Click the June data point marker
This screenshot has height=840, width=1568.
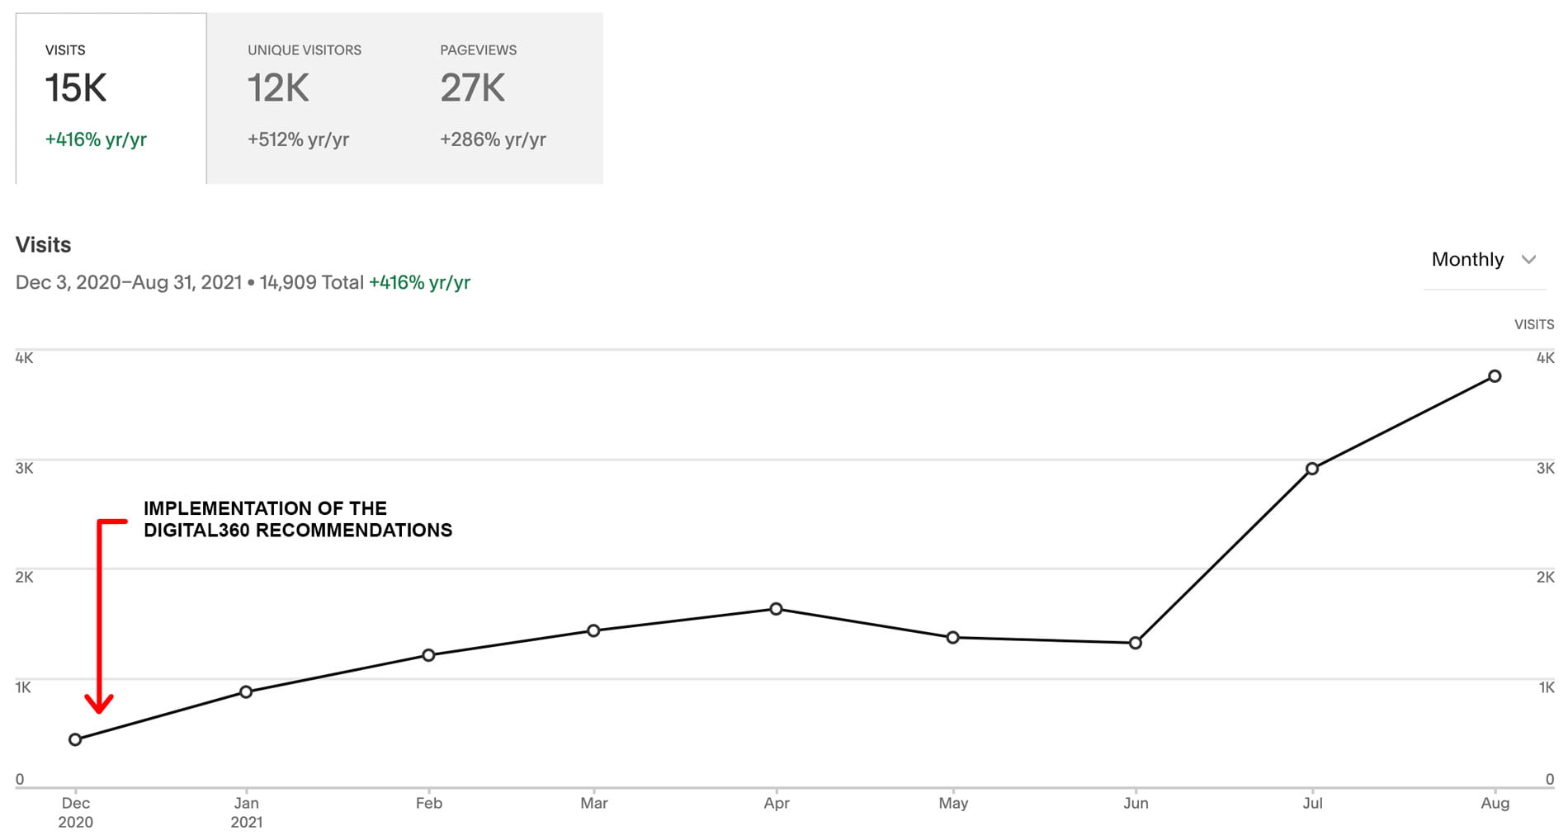pos(1136,643)
